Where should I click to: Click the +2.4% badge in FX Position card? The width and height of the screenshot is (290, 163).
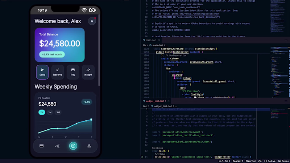point(87,102)
